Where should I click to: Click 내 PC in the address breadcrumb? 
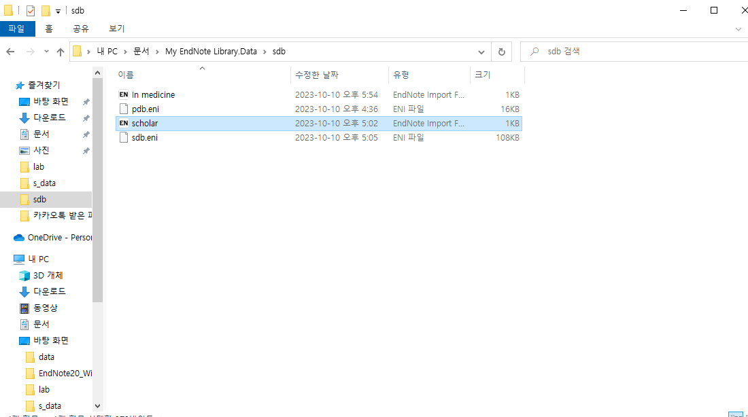tap(107, 52)
